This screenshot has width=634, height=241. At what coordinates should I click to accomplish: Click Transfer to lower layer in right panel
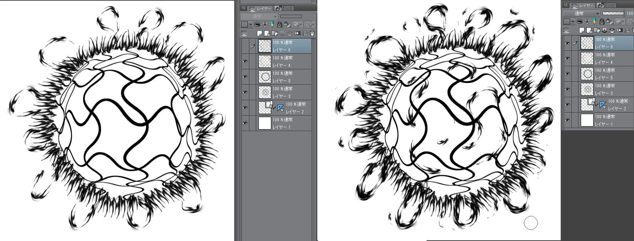[x=605, y=30]
